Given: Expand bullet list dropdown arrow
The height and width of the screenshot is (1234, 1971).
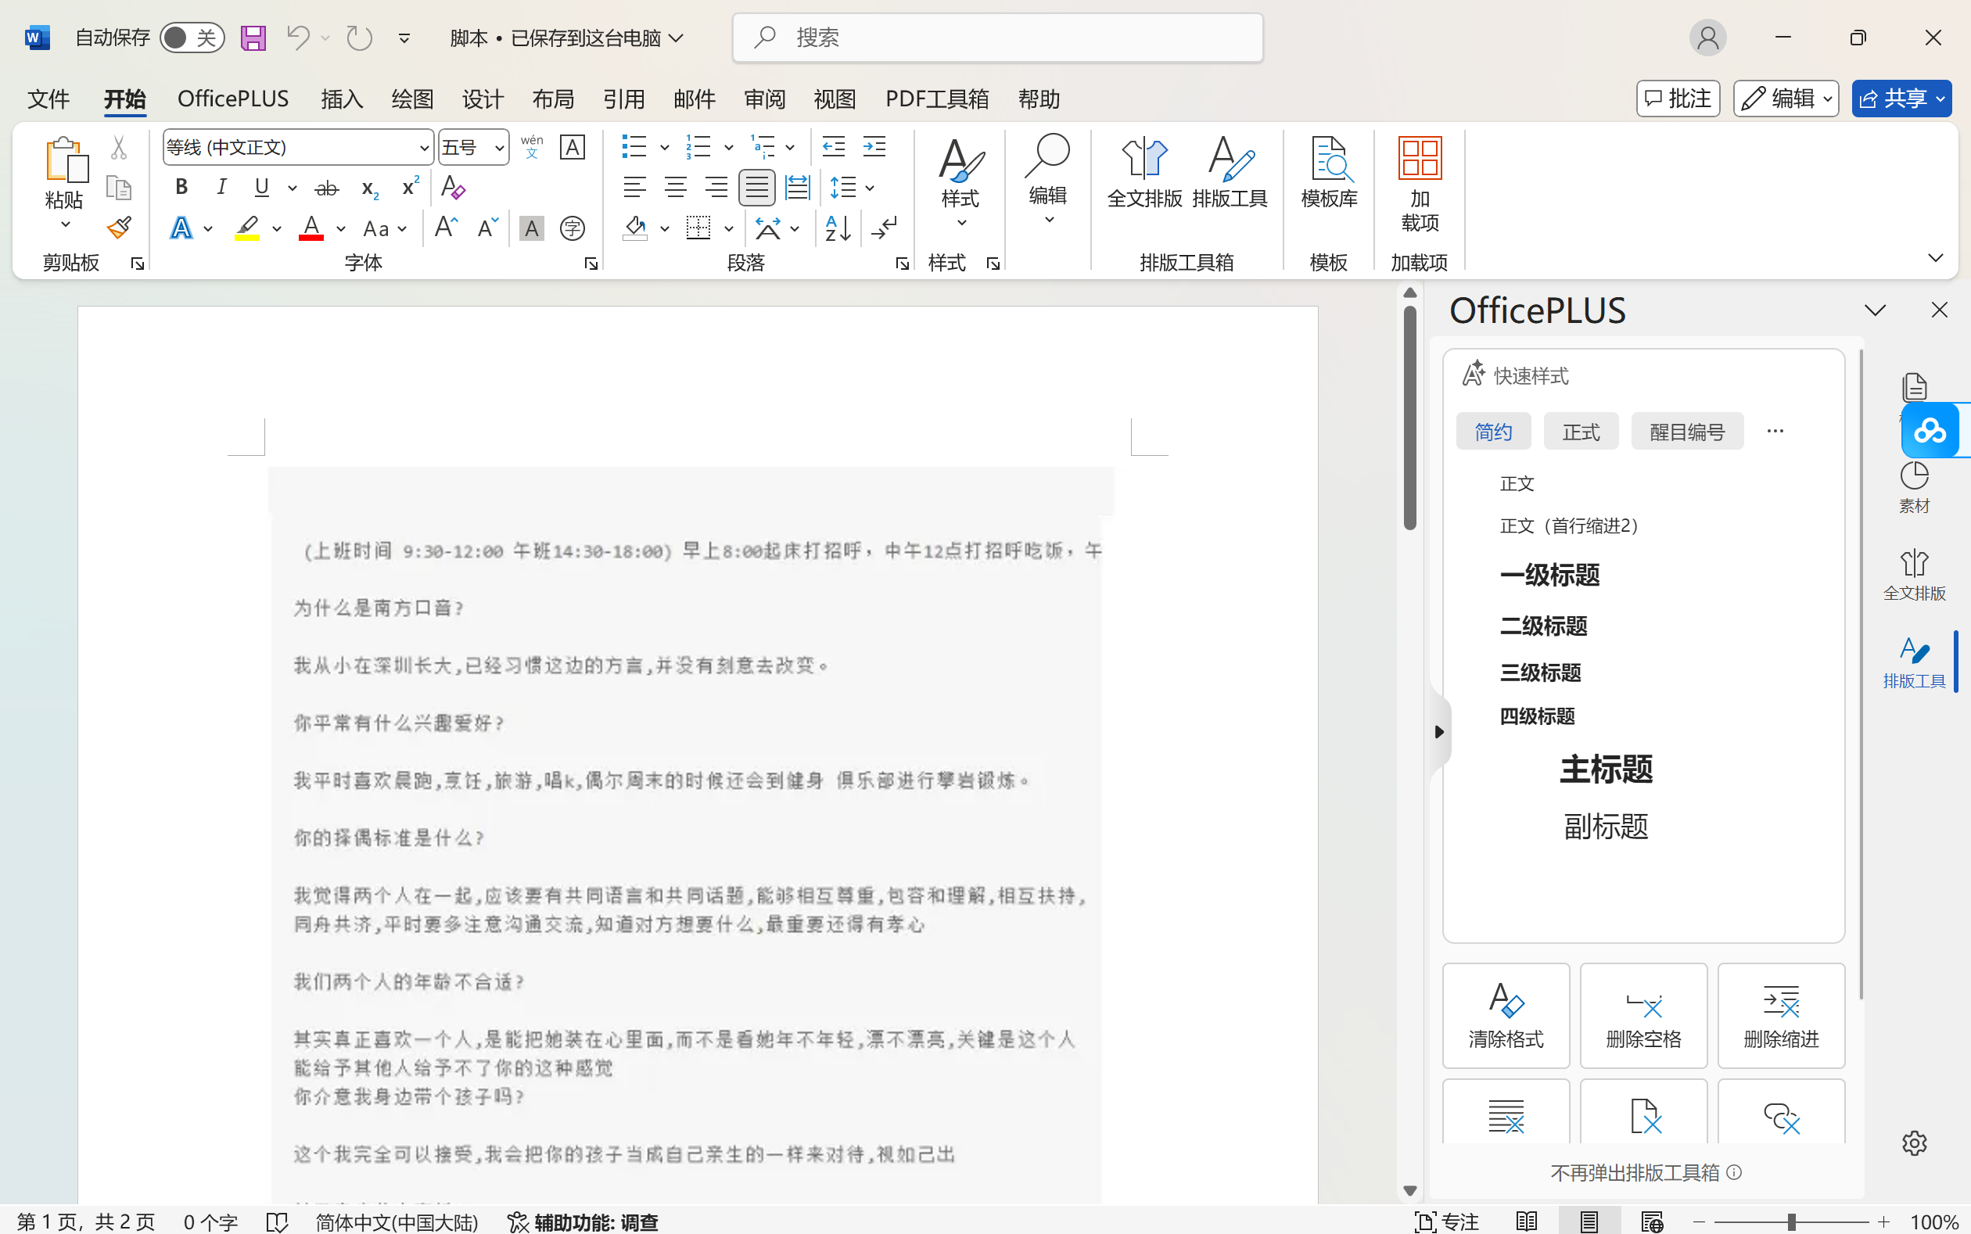Looking at the screenshot, I should point(664,148).
